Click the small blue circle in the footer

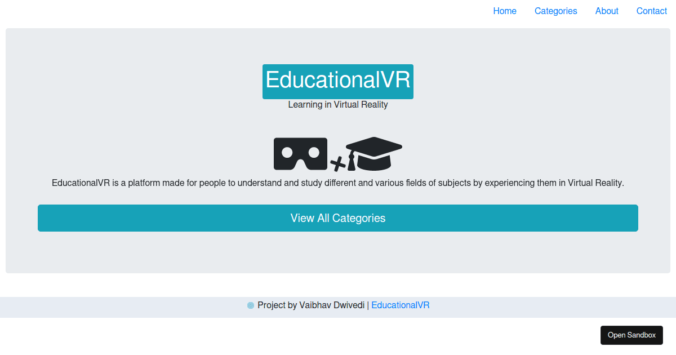[x=251, y=305]
